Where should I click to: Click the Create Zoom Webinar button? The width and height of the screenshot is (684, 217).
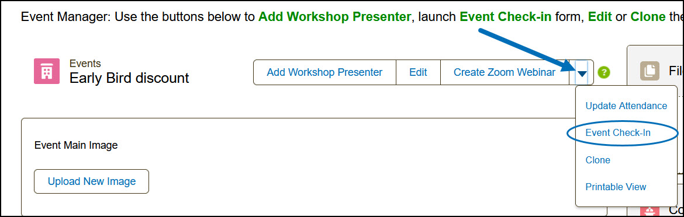pyautogui.click(x=505, y=72)
